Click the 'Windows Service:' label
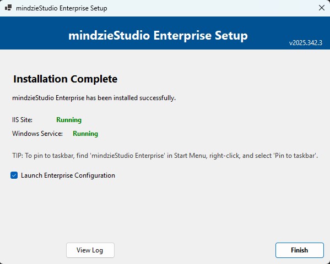330x264 pixels. click(x=37, y=134)
